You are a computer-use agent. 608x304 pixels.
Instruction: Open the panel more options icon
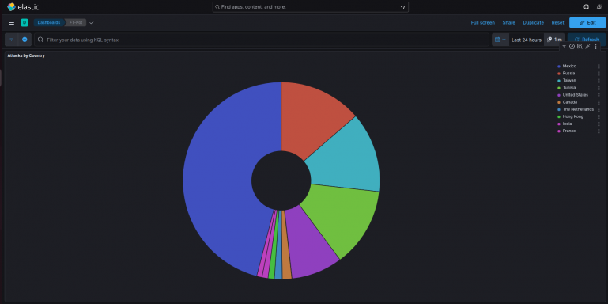595,47
